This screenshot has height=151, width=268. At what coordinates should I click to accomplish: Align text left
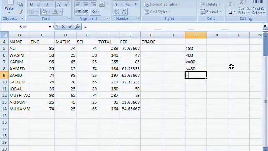(78, 4)
